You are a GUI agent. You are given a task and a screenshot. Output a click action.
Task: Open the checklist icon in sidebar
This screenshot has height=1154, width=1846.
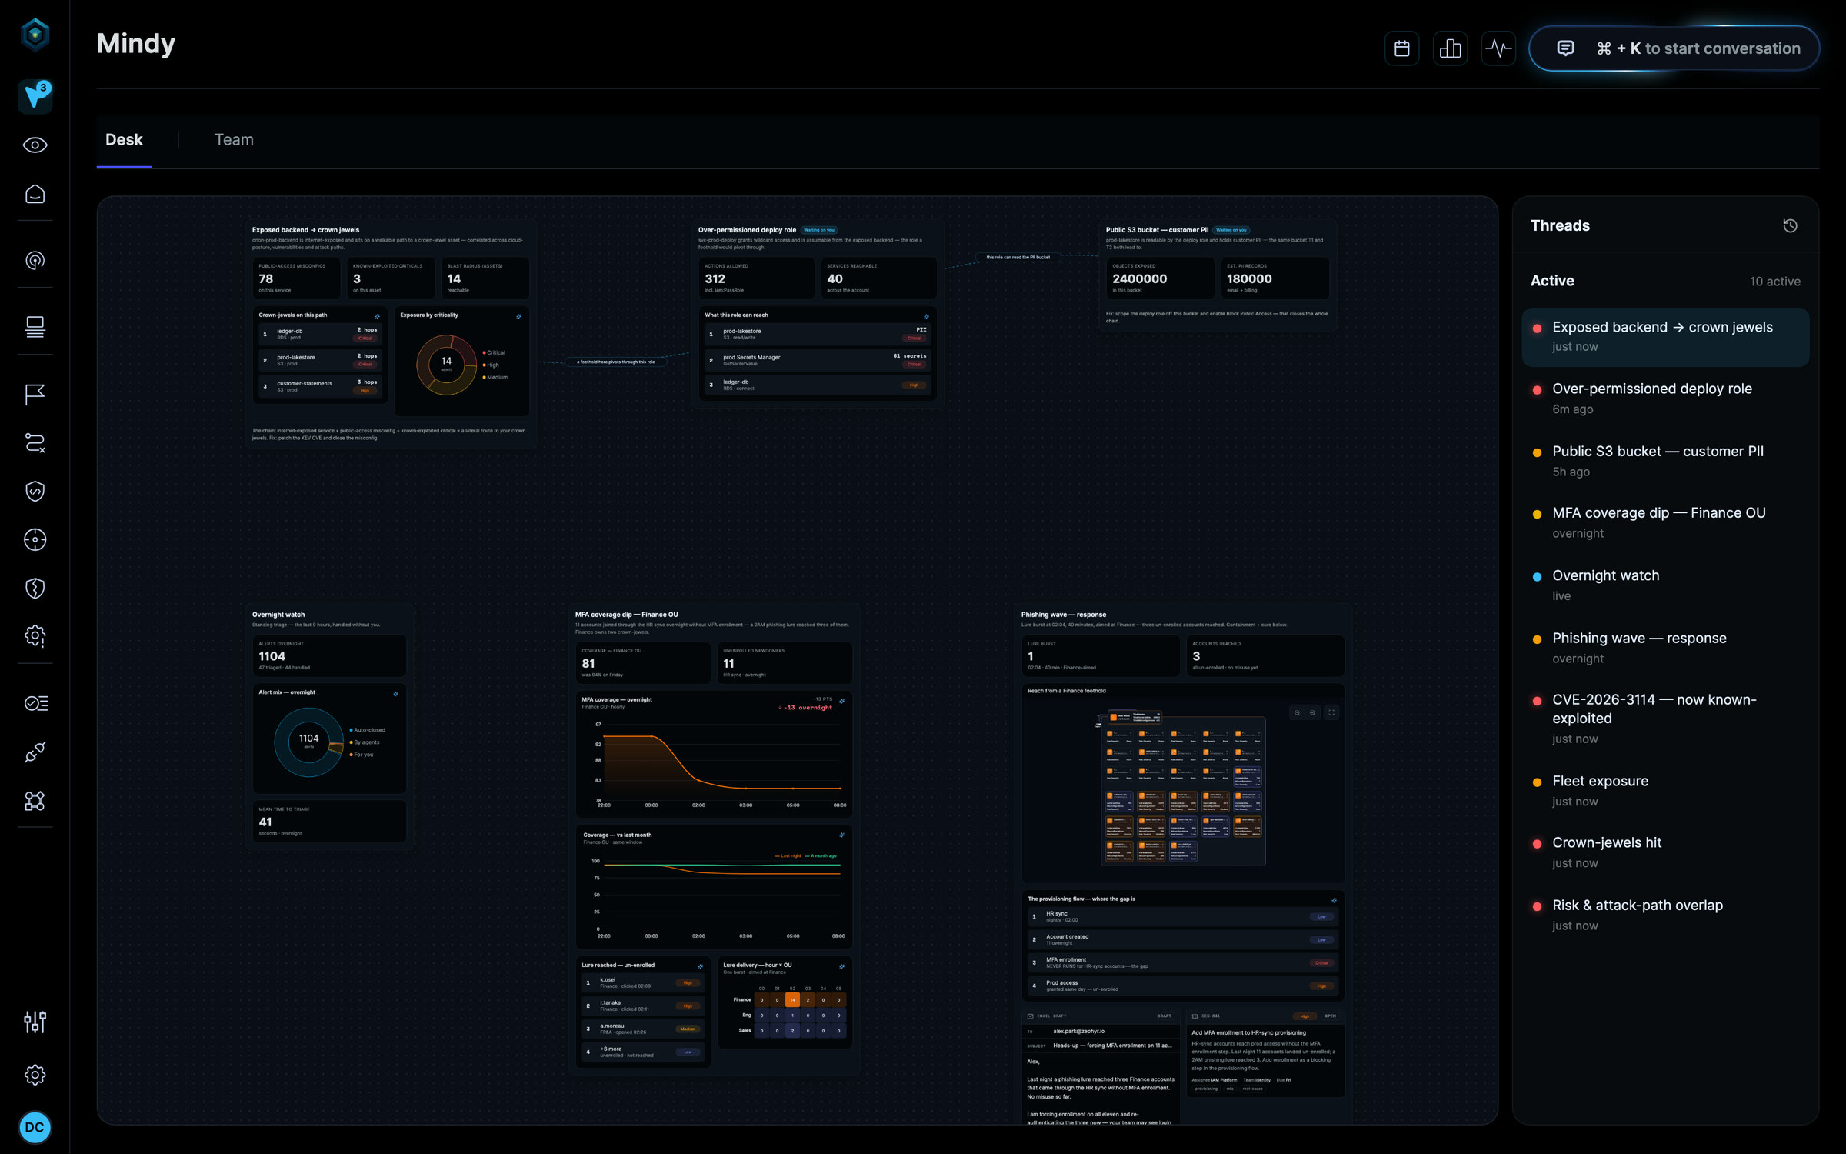click(x=35, y=703)
